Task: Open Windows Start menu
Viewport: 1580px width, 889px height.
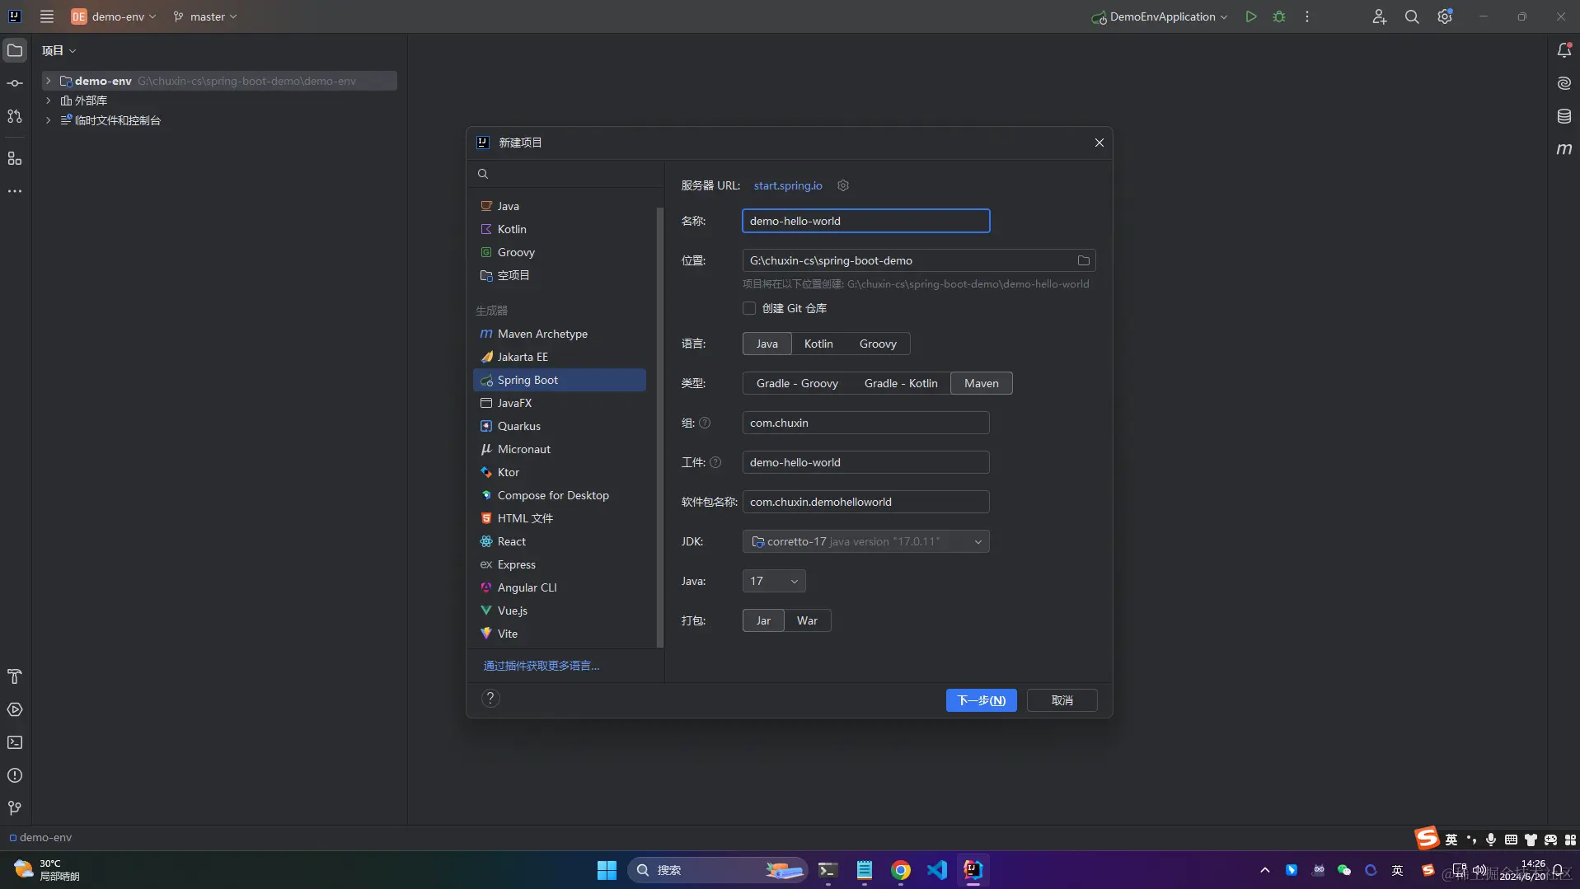Action: click(607, 870)
